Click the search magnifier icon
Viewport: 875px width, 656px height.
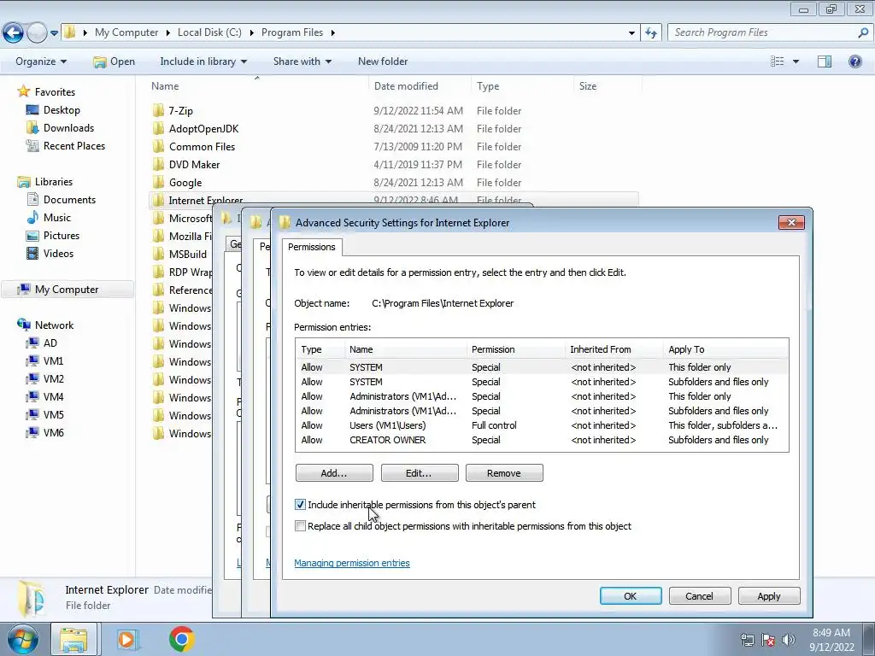tap(863, 33)
